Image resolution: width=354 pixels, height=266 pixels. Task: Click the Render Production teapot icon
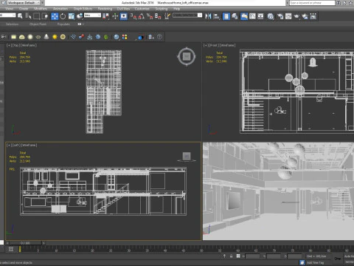[x=296, y=16]
